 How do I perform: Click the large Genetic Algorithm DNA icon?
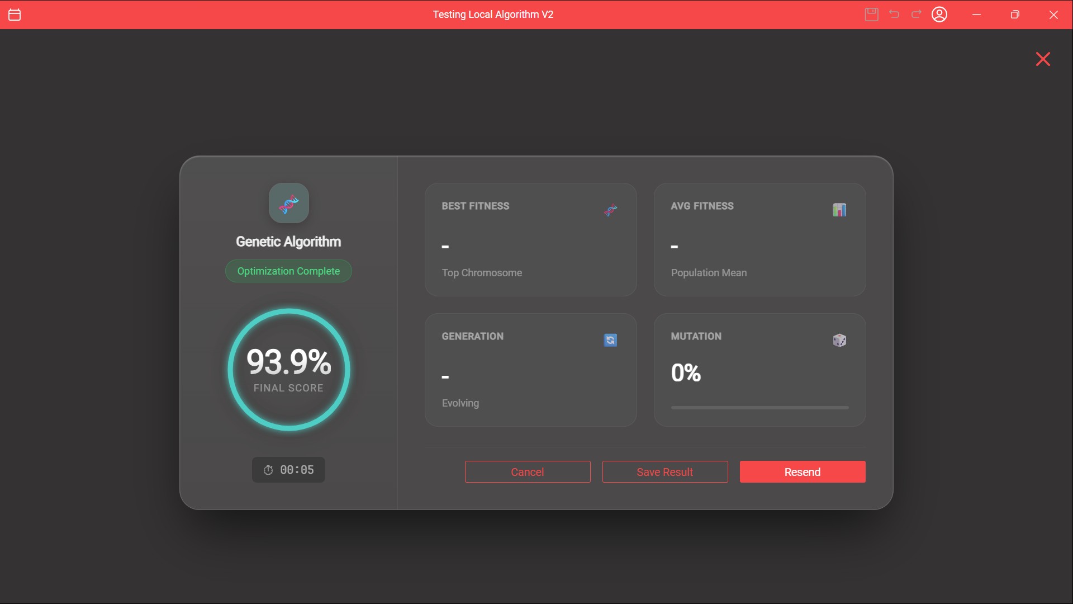tap(288, 203)
